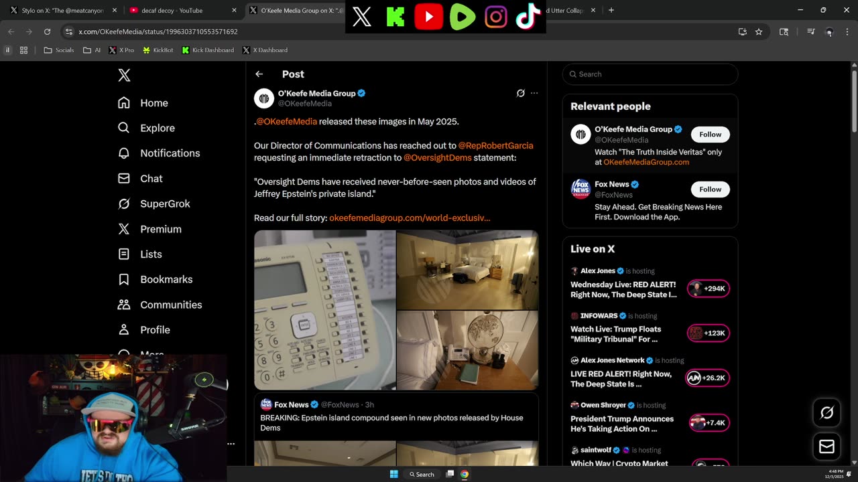Click the address bar URL
Screen dimensions: 858x482
pos(158,31)
